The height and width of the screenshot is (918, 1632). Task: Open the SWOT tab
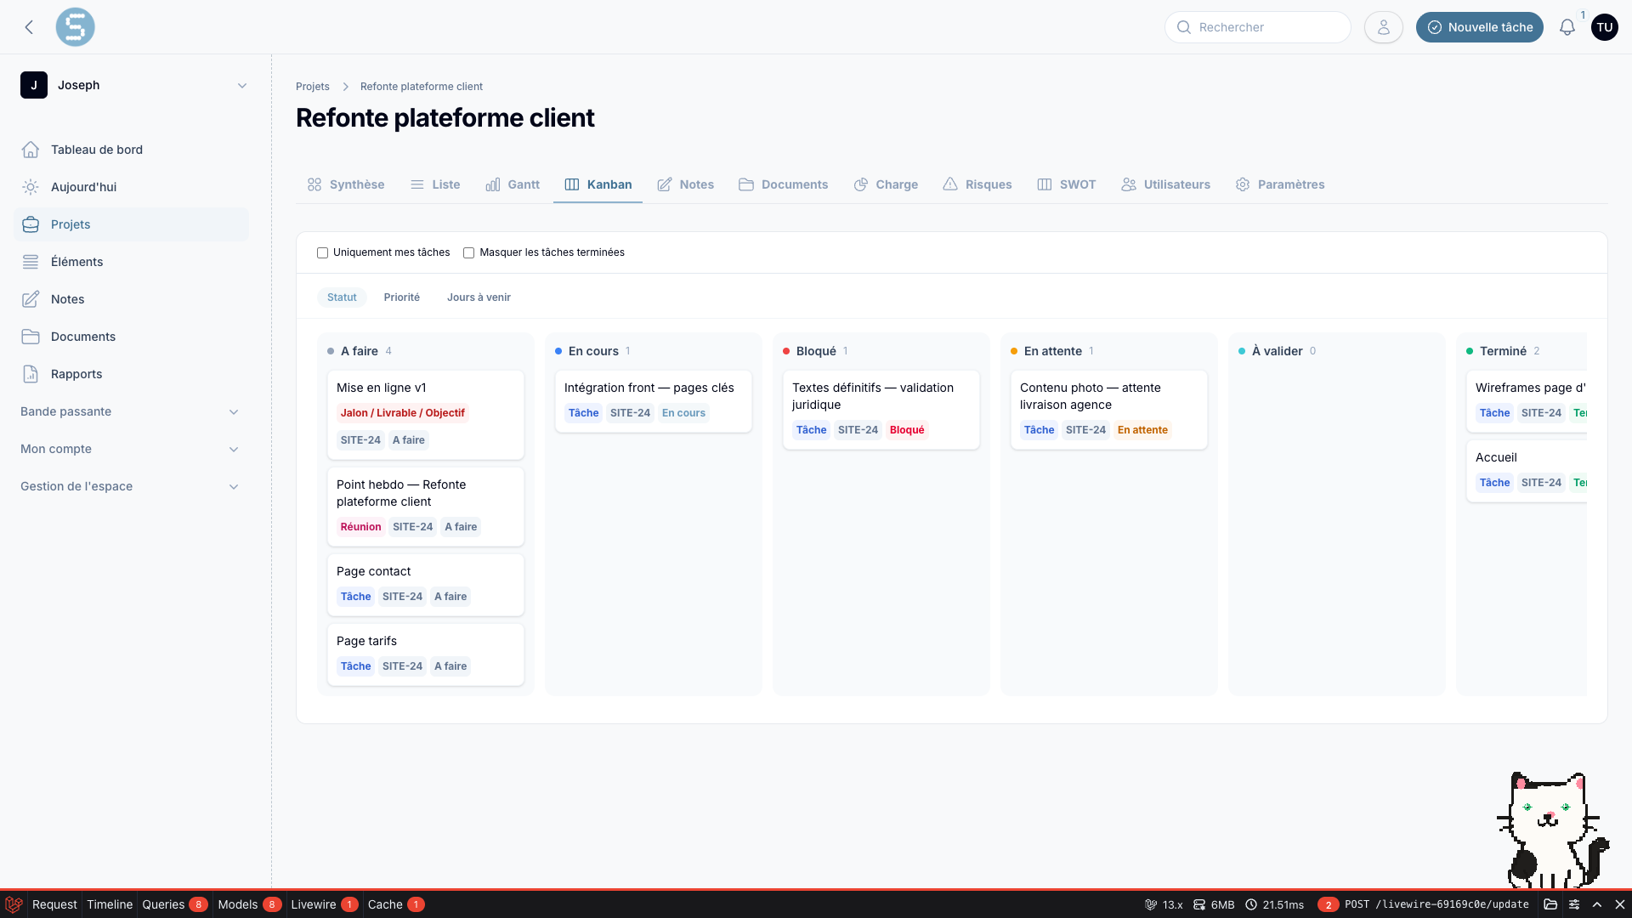(x=1067, y=184)
